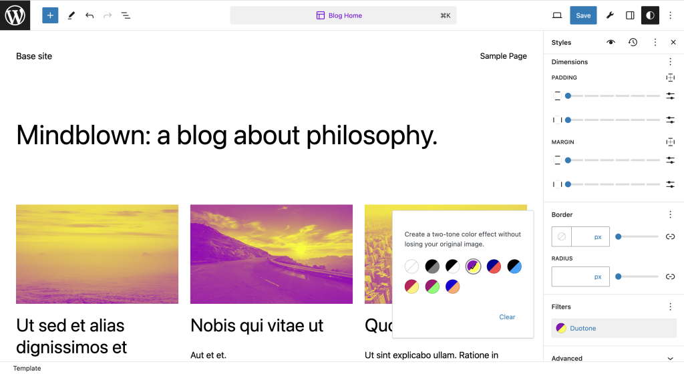Open the block inserter plus button
This screenshot has height=374, width=684.
tap(50, 15)
